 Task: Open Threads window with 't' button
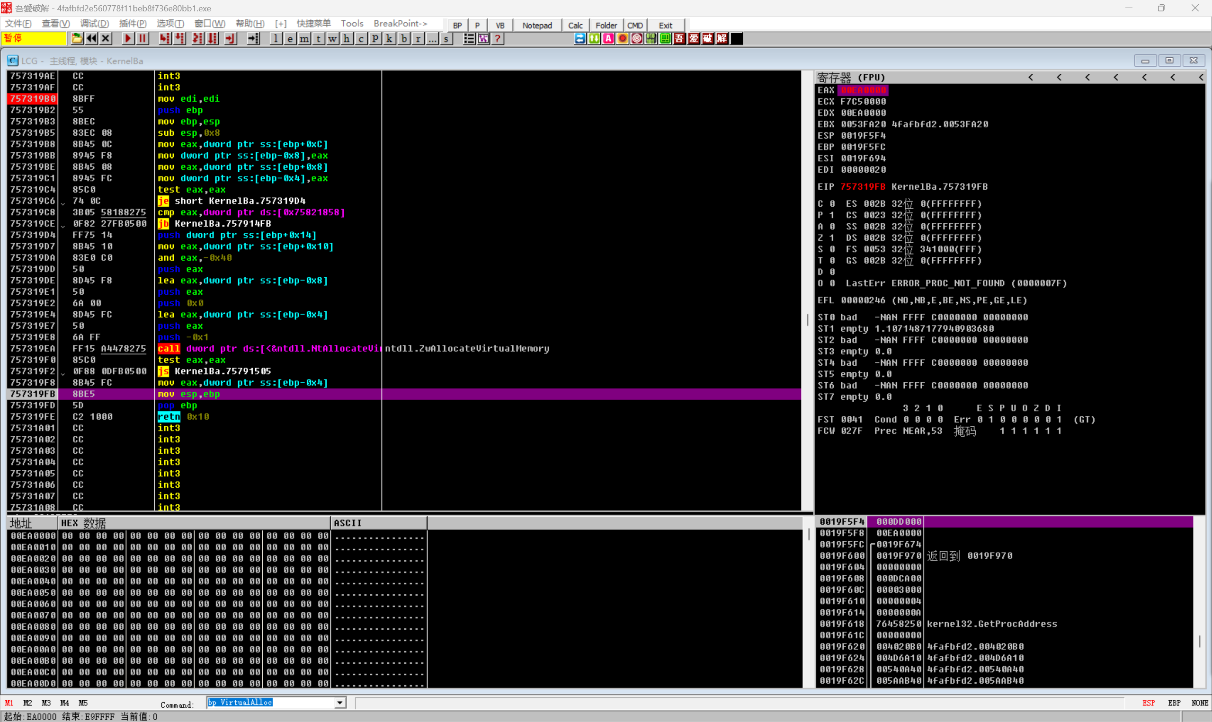(318, 38)
